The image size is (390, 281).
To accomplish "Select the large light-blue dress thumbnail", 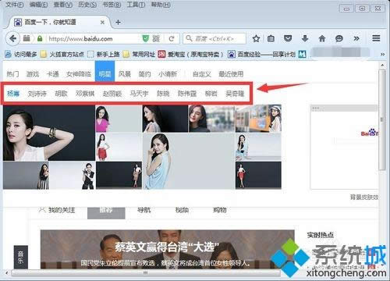I will pos(189,162).
